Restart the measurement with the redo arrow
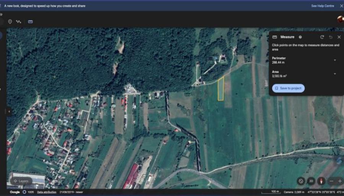Viewport: 344px width, 196px height. click(x=322, y=37)
